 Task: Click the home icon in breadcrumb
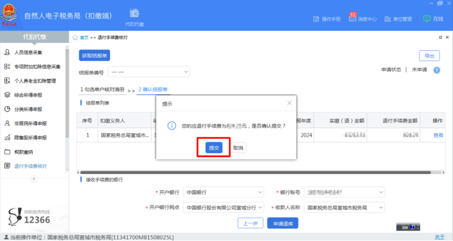pyautogui.click(x=75, y=37)
